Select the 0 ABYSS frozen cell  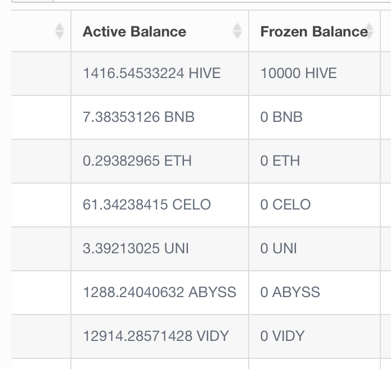click(x=314, y=293)
